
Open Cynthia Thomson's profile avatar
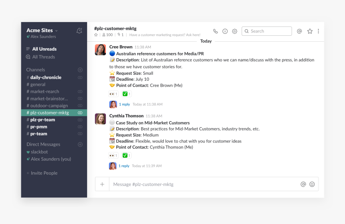click(x=100, y=119)
